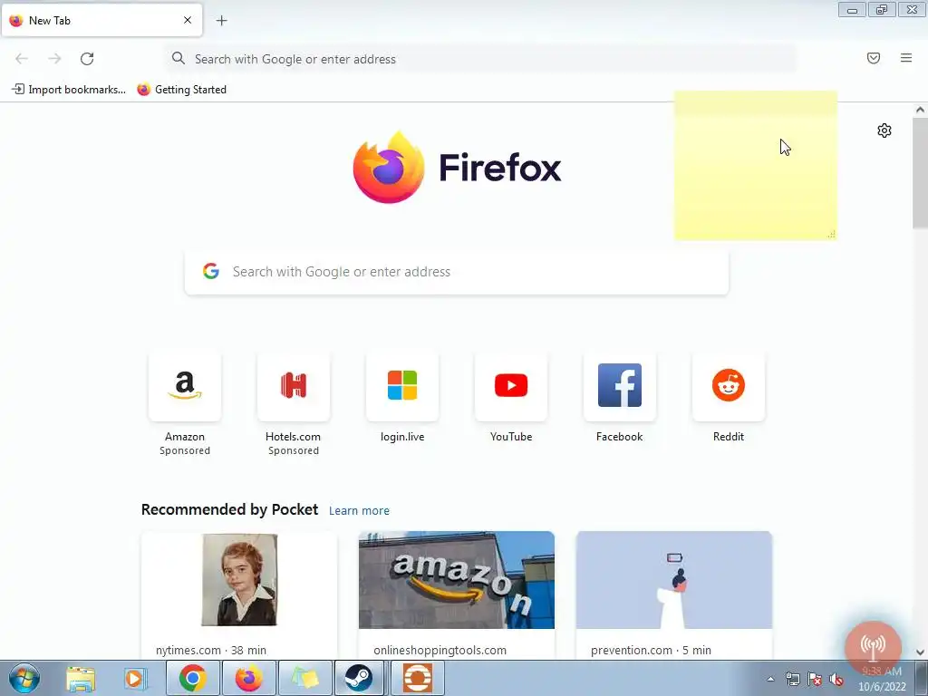Switch to Google Chrome in taskbar
Image resolution: width=928 pixels, height=696 pixels.
coord(193,678)
